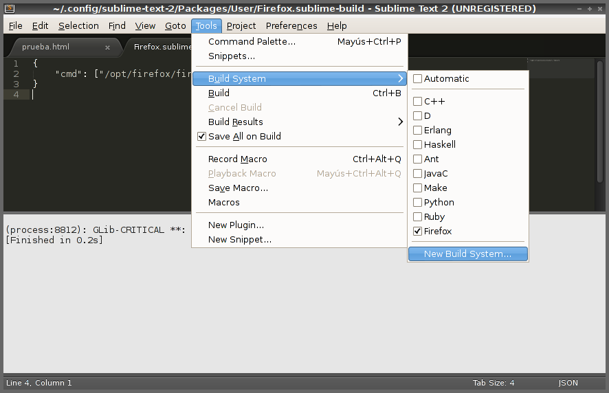Run Build from the Tools menu

click(300, 93)
